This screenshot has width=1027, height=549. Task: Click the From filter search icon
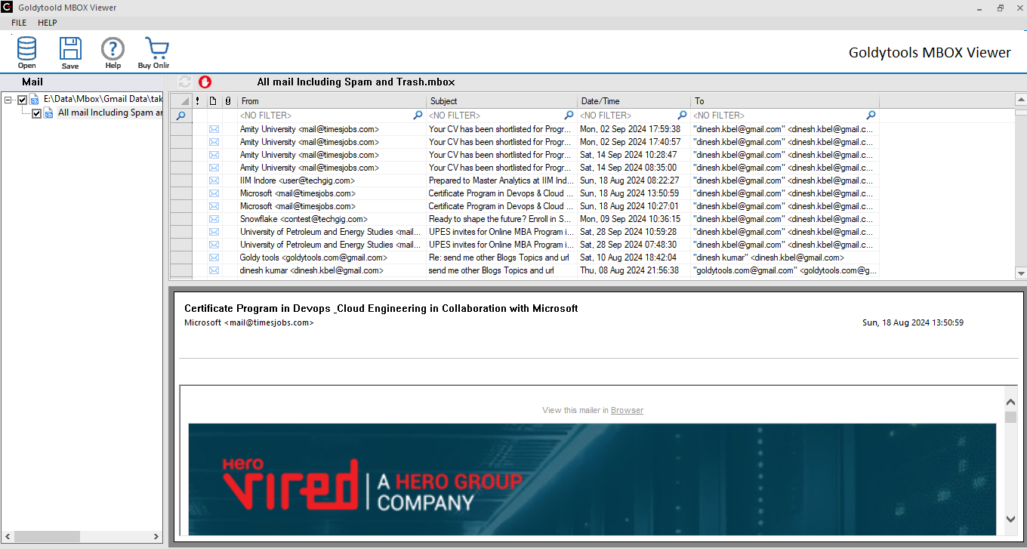click(x=418, y=116)
